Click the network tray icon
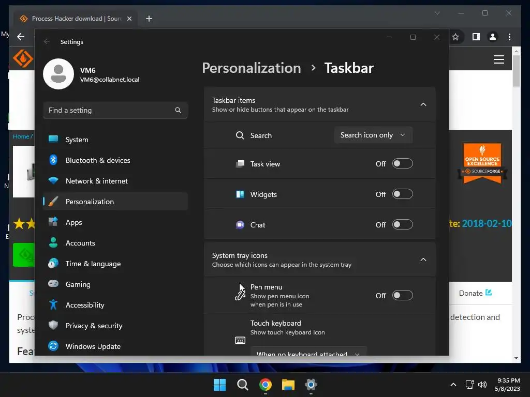This screenshot has width=530, height=397. 470,385
